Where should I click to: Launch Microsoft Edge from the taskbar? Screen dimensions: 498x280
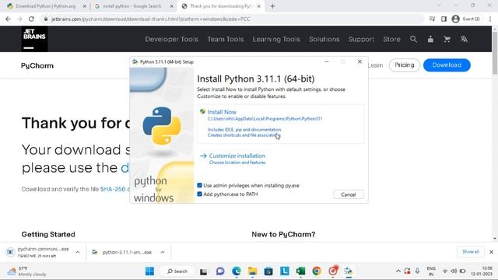click(x=237, y=271)
